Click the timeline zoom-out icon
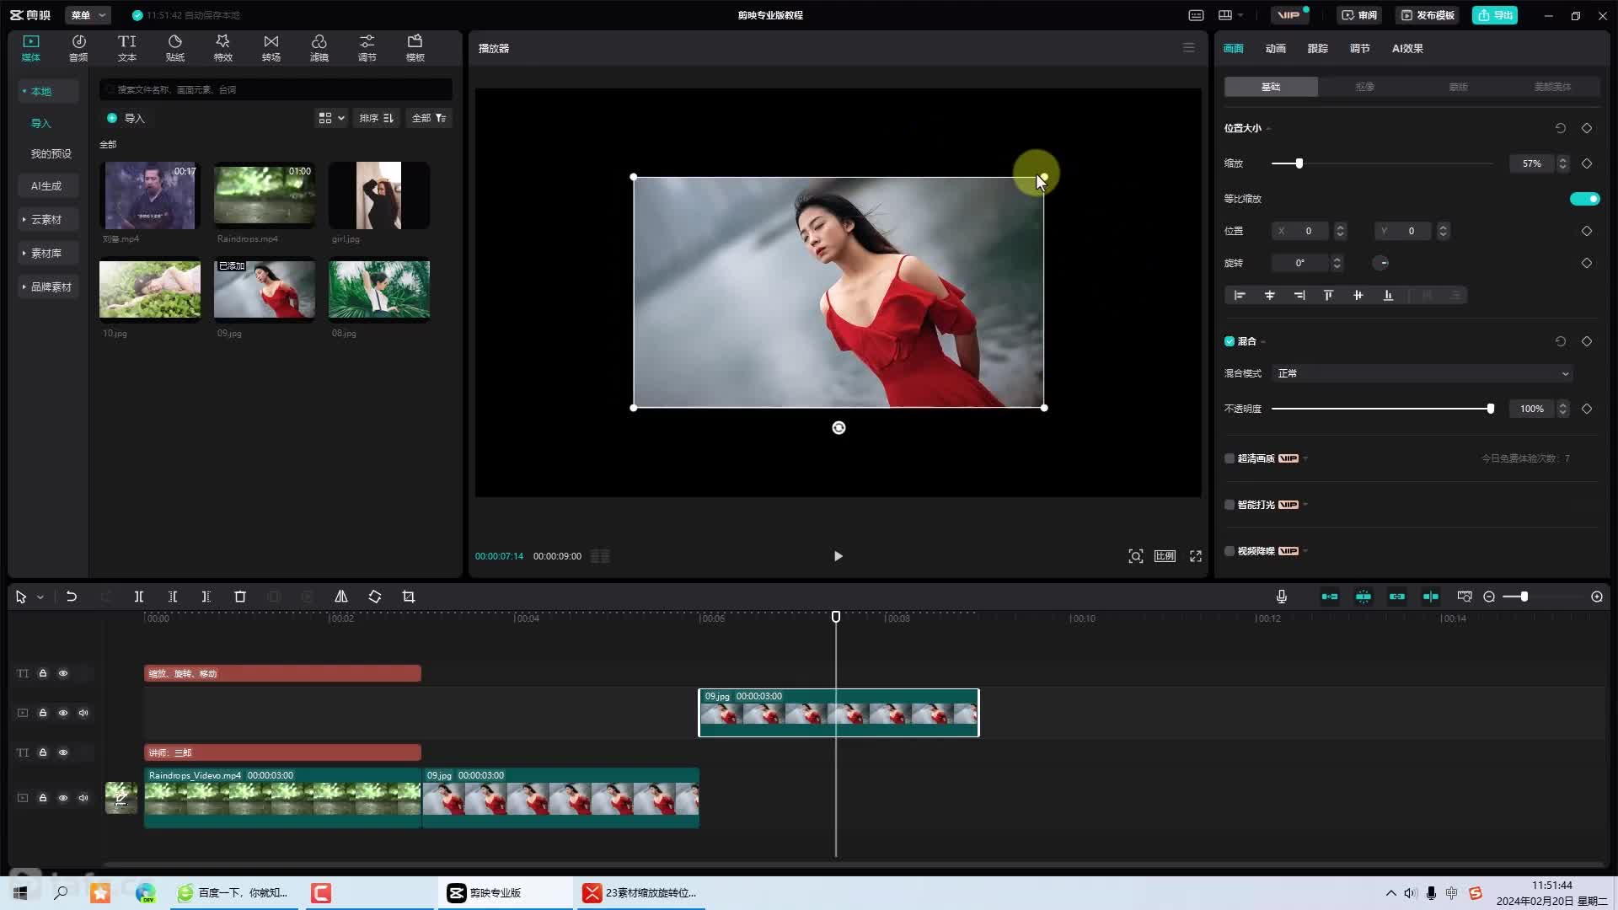Image resolution: width=1618 pixels, height=910 pixels. (1489, 597)
